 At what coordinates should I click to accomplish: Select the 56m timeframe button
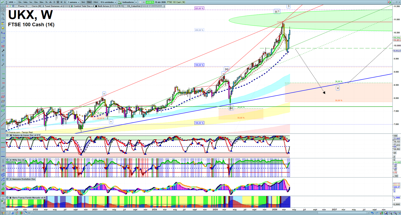tap(41, 2)
